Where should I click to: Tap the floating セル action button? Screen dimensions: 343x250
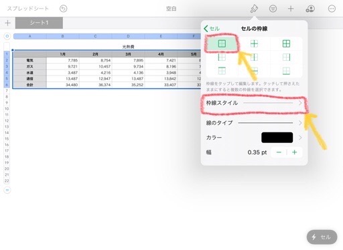[x=322, y=237]
